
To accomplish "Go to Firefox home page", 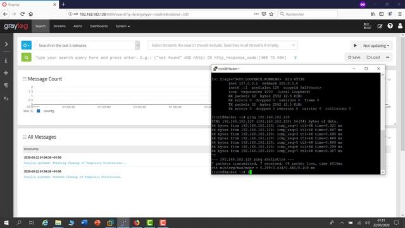I will (31, 14).
